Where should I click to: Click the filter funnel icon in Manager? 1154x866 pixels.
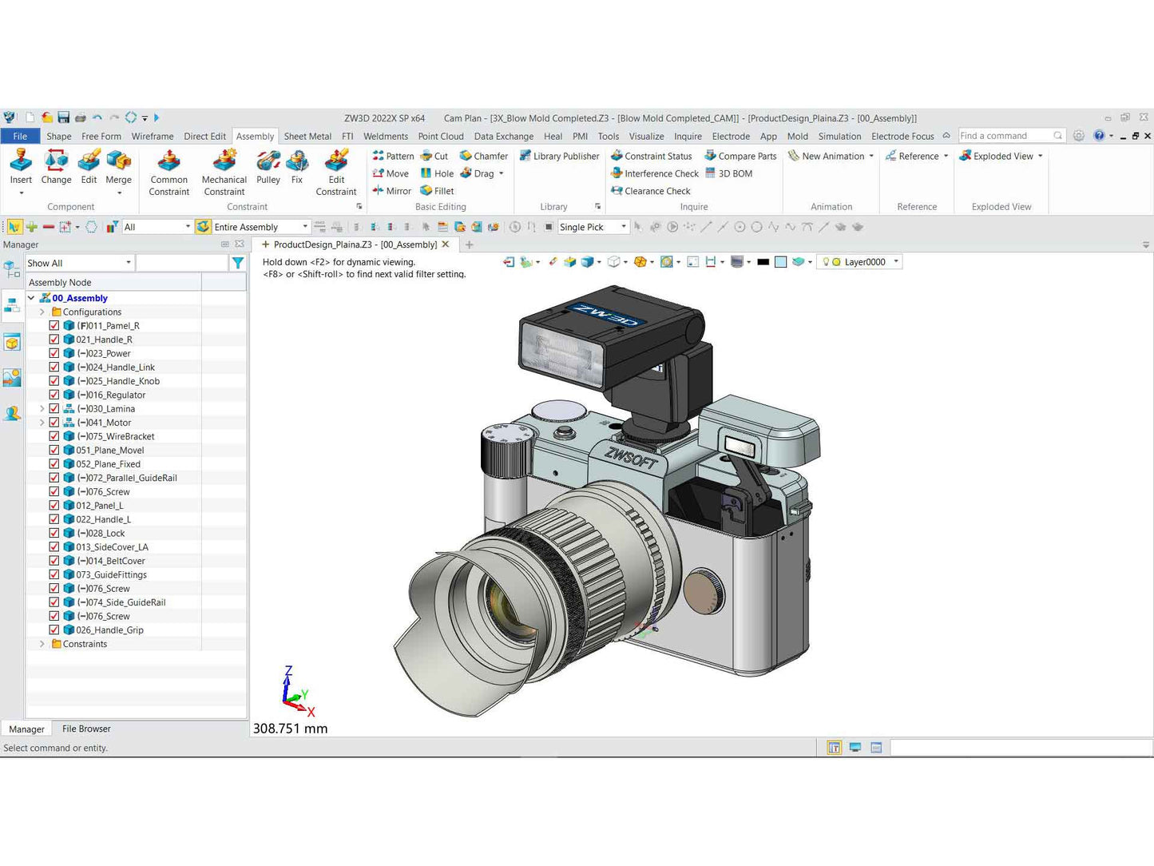238,263
